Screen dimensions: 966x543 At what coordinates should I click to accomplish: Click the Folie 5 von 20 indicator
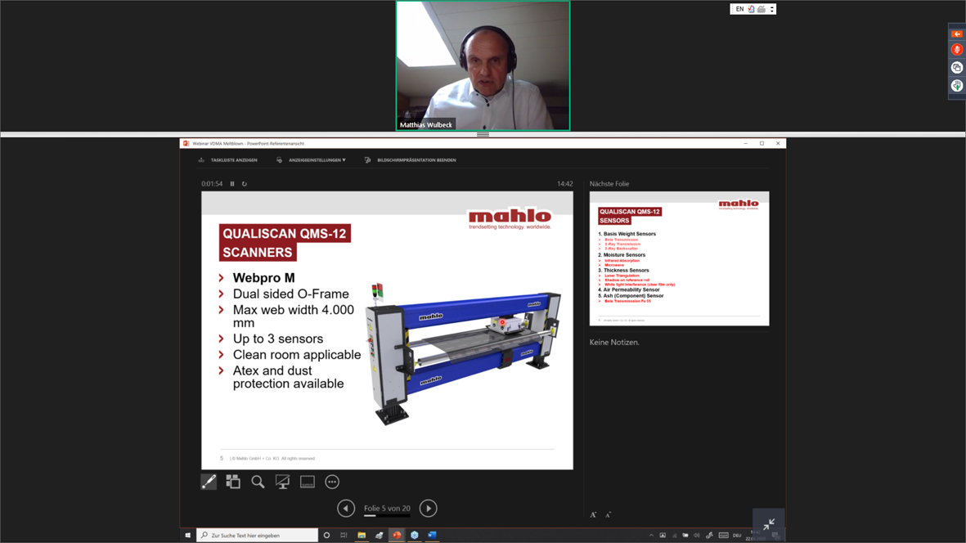387,508
